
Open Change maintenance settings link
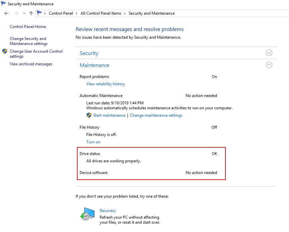(156, 115)
